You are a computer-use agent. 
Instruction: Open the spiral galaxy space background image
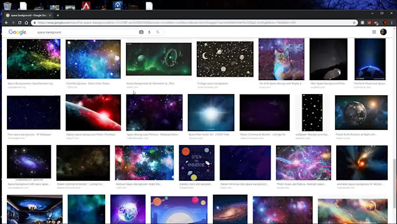coord(29,162)
